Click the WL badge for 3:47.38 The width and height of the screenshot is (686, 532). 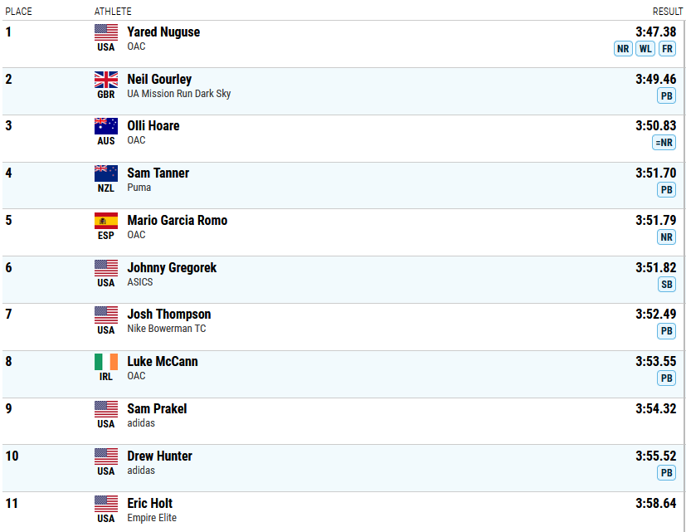coord(645,49)
